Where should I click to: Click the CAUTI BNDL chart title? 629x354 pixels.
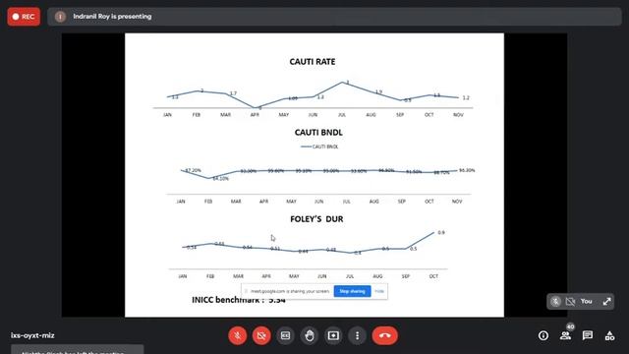[x=318, y=133]
